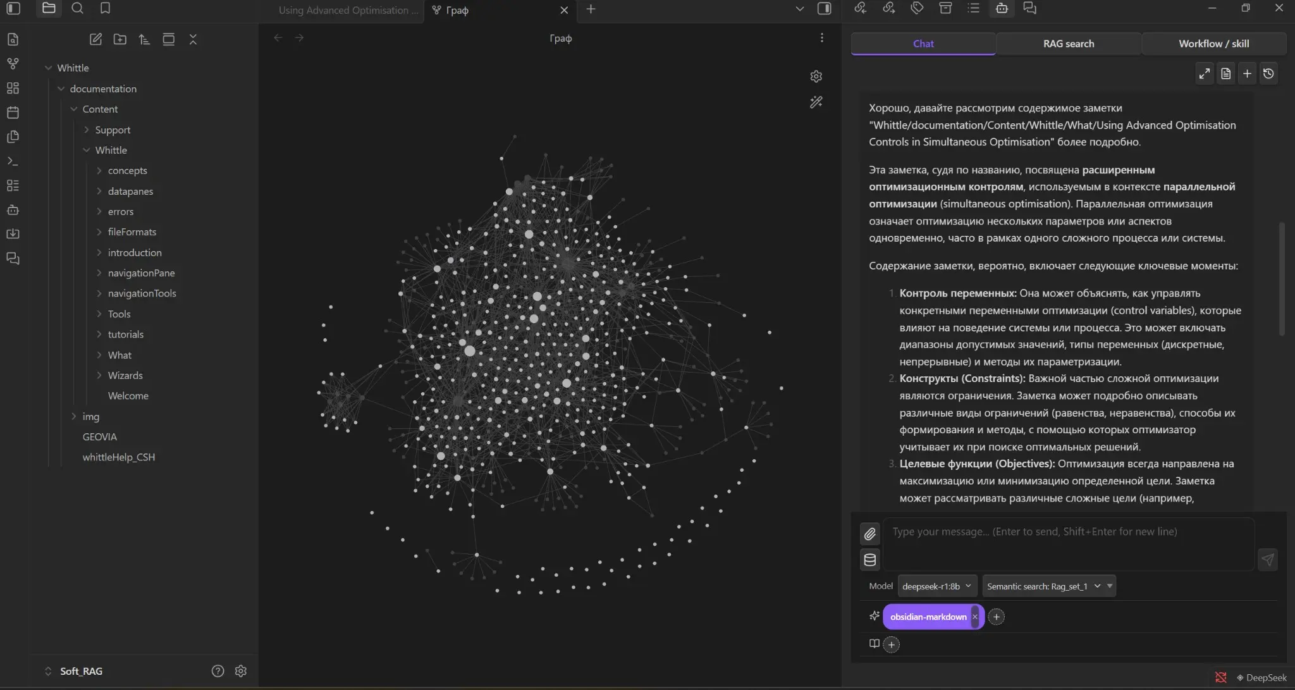Open Semantic search Rag_set_1 dropdown

[x=1048, y=586]
